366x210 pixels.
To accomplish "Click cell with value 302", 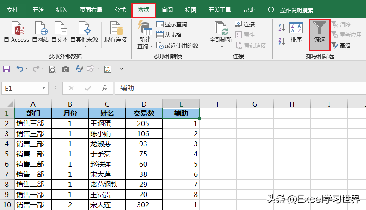I will coord(144,205).
